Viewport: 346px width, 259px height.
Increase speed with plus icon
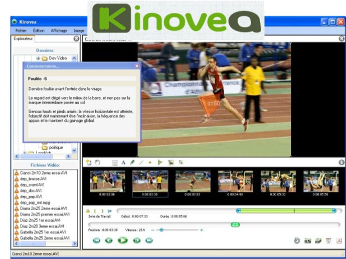(202, 230)
